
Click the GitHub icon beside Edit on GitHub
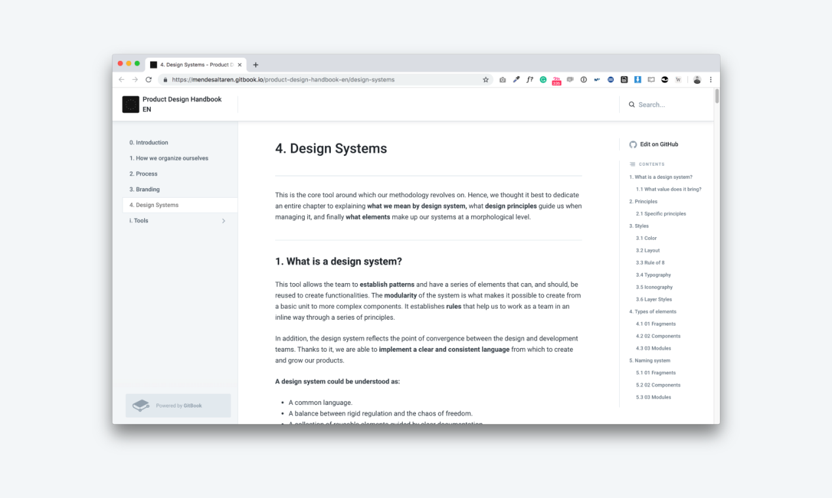[x=633, y=144]
